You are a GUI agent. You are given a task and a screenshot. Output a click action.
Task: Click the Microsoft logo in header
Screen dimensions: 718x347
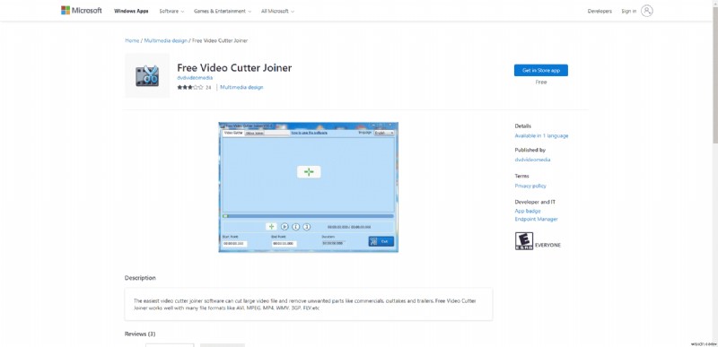pos(82,11)
